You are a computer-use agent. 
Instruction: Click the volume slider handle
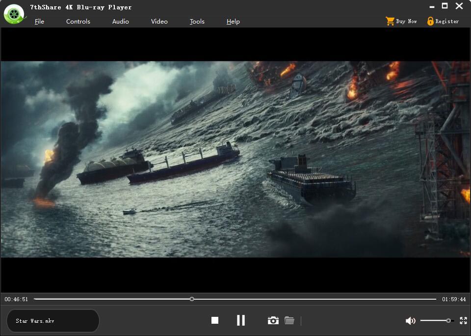(x=448, y=321)
